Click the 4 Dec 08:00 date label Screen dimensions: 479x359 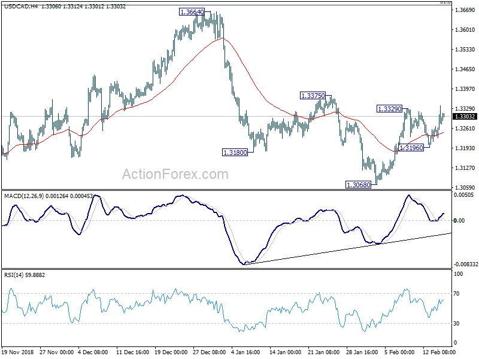click(x=93, y=352)
